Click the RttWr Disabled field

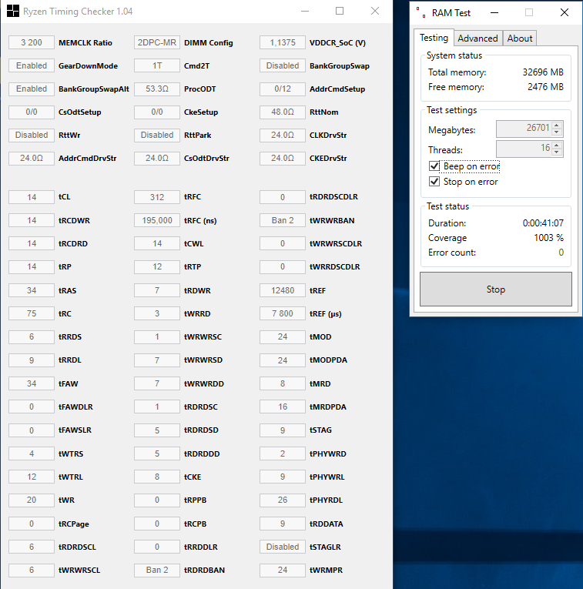click(x=32, y=136)
